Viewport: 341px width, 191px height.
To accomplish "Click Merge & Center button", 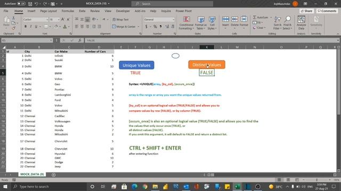I will pyautogui.click(x=124, y=27).
